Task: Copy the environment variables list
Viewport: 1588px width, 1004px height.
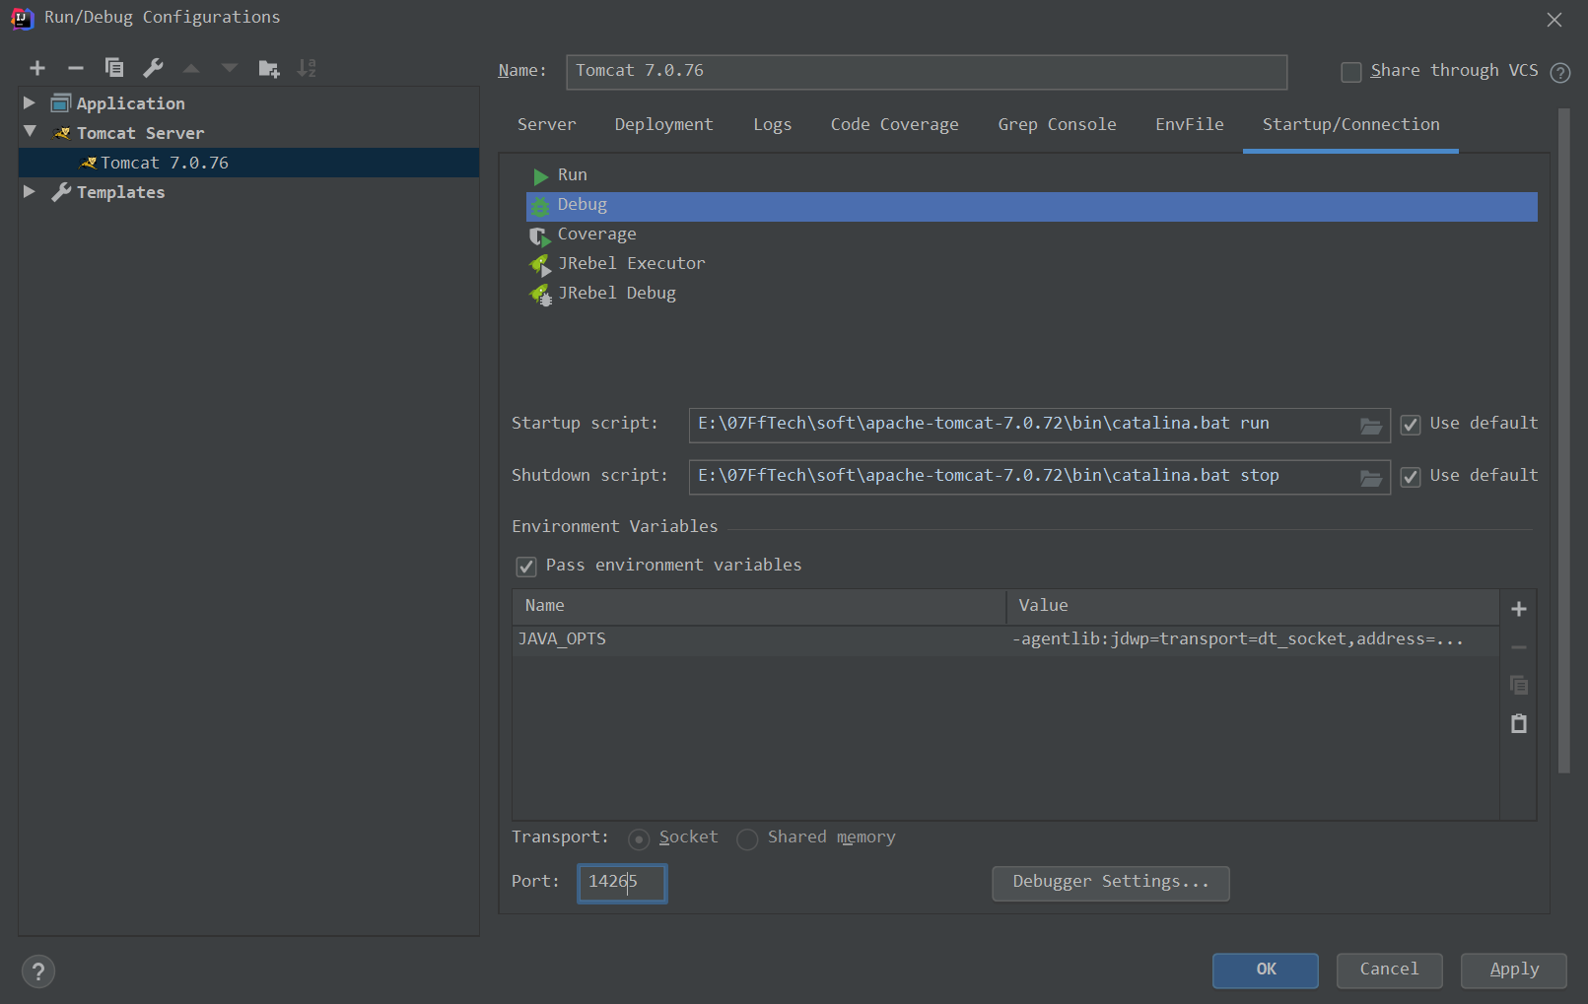Action: (x=1519, y=685)
